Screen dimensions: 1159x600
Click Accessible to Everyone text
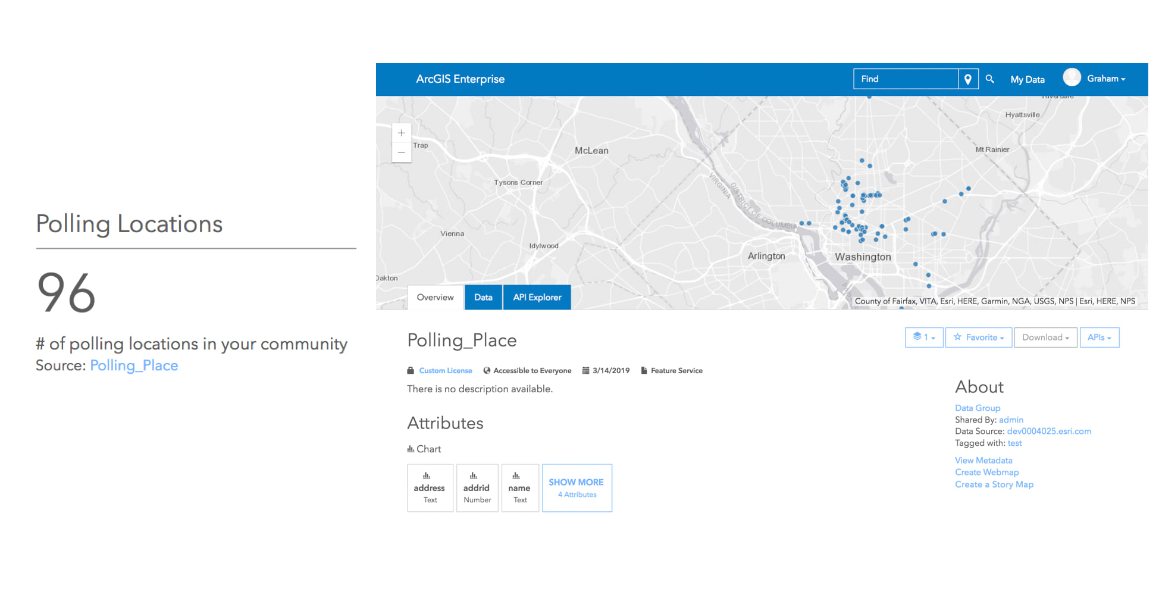coord(532,371)
